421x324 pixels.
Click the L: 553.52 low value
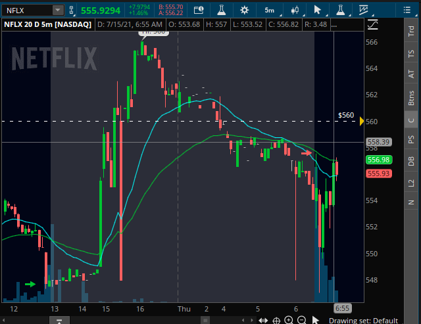pyautogui.click(x=247, y=25)
